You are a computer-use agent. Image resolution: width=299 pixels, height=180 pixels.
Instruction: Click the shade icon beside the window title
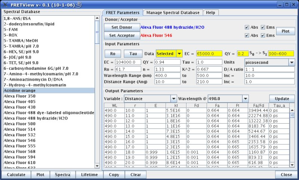pyautogui.click(x=79, y=4)
